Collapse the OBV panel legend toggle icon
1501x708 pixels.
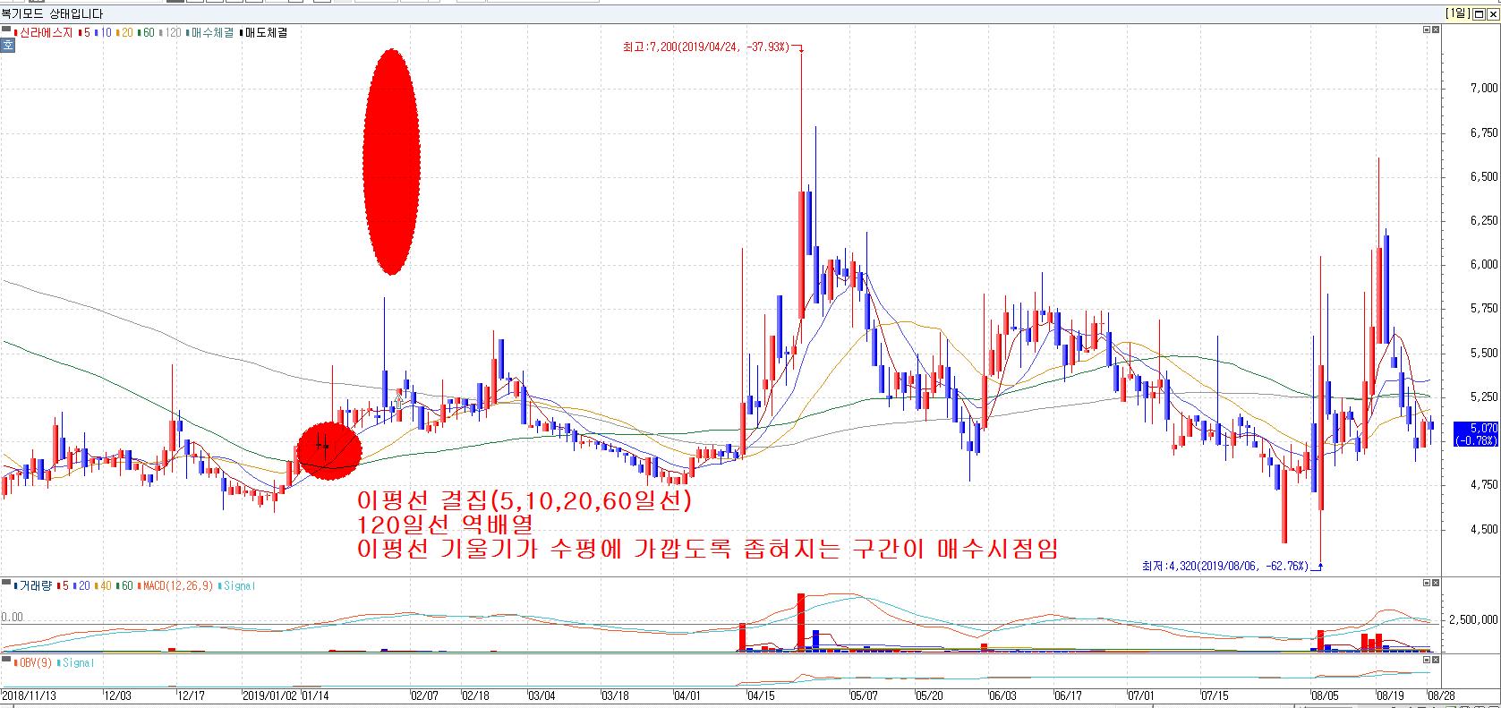[6, 661]
